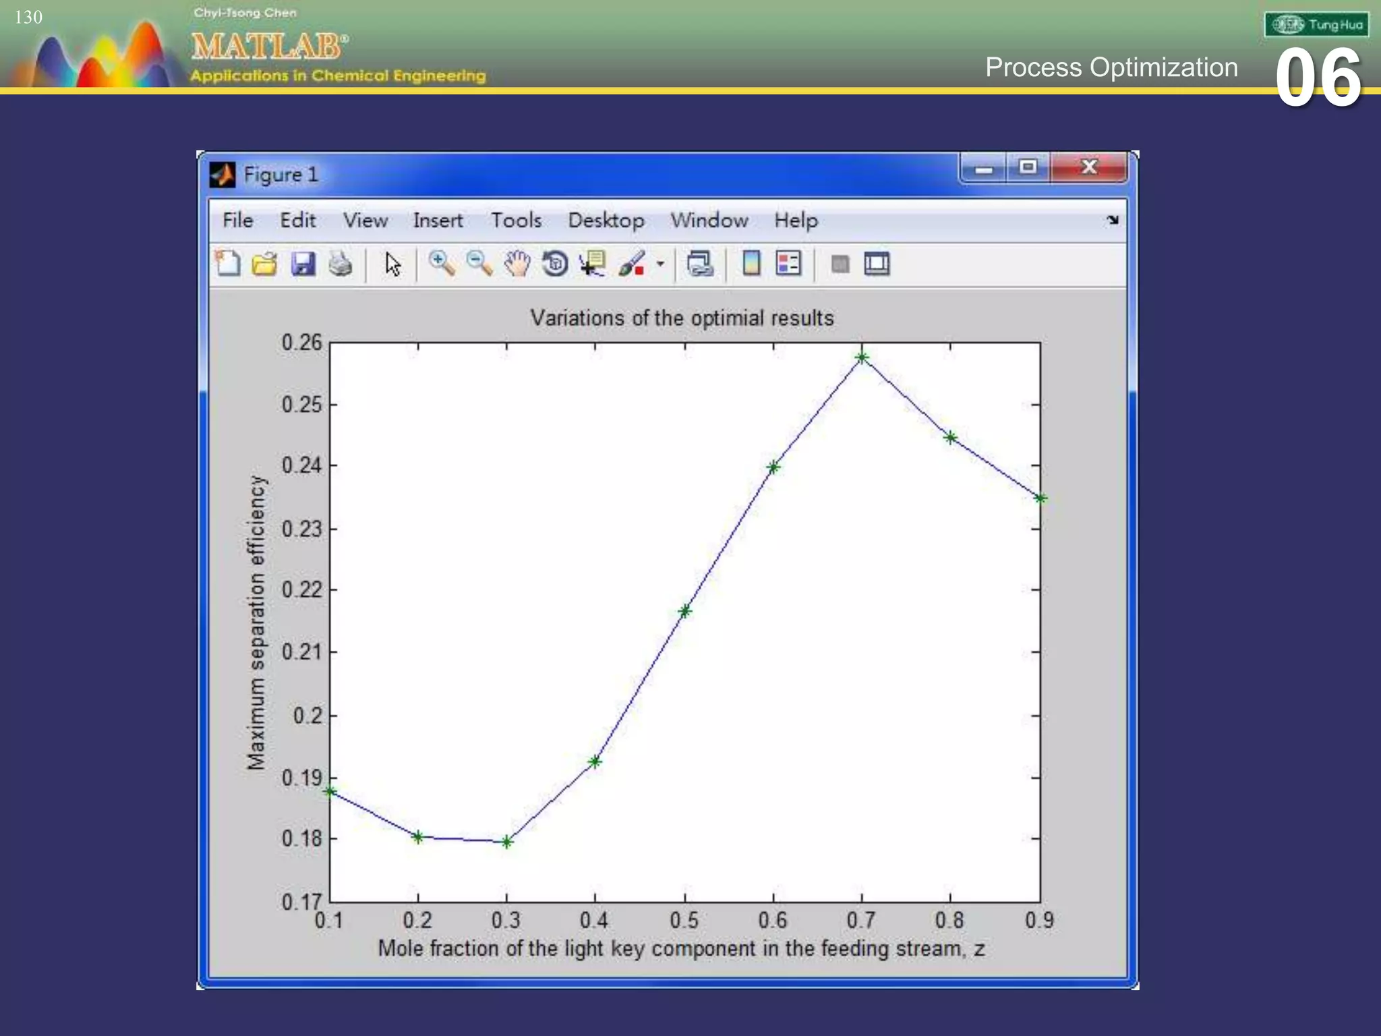Open the Desktop menu
Screen dimensions: 1381x1036
[x=606, y=221]
